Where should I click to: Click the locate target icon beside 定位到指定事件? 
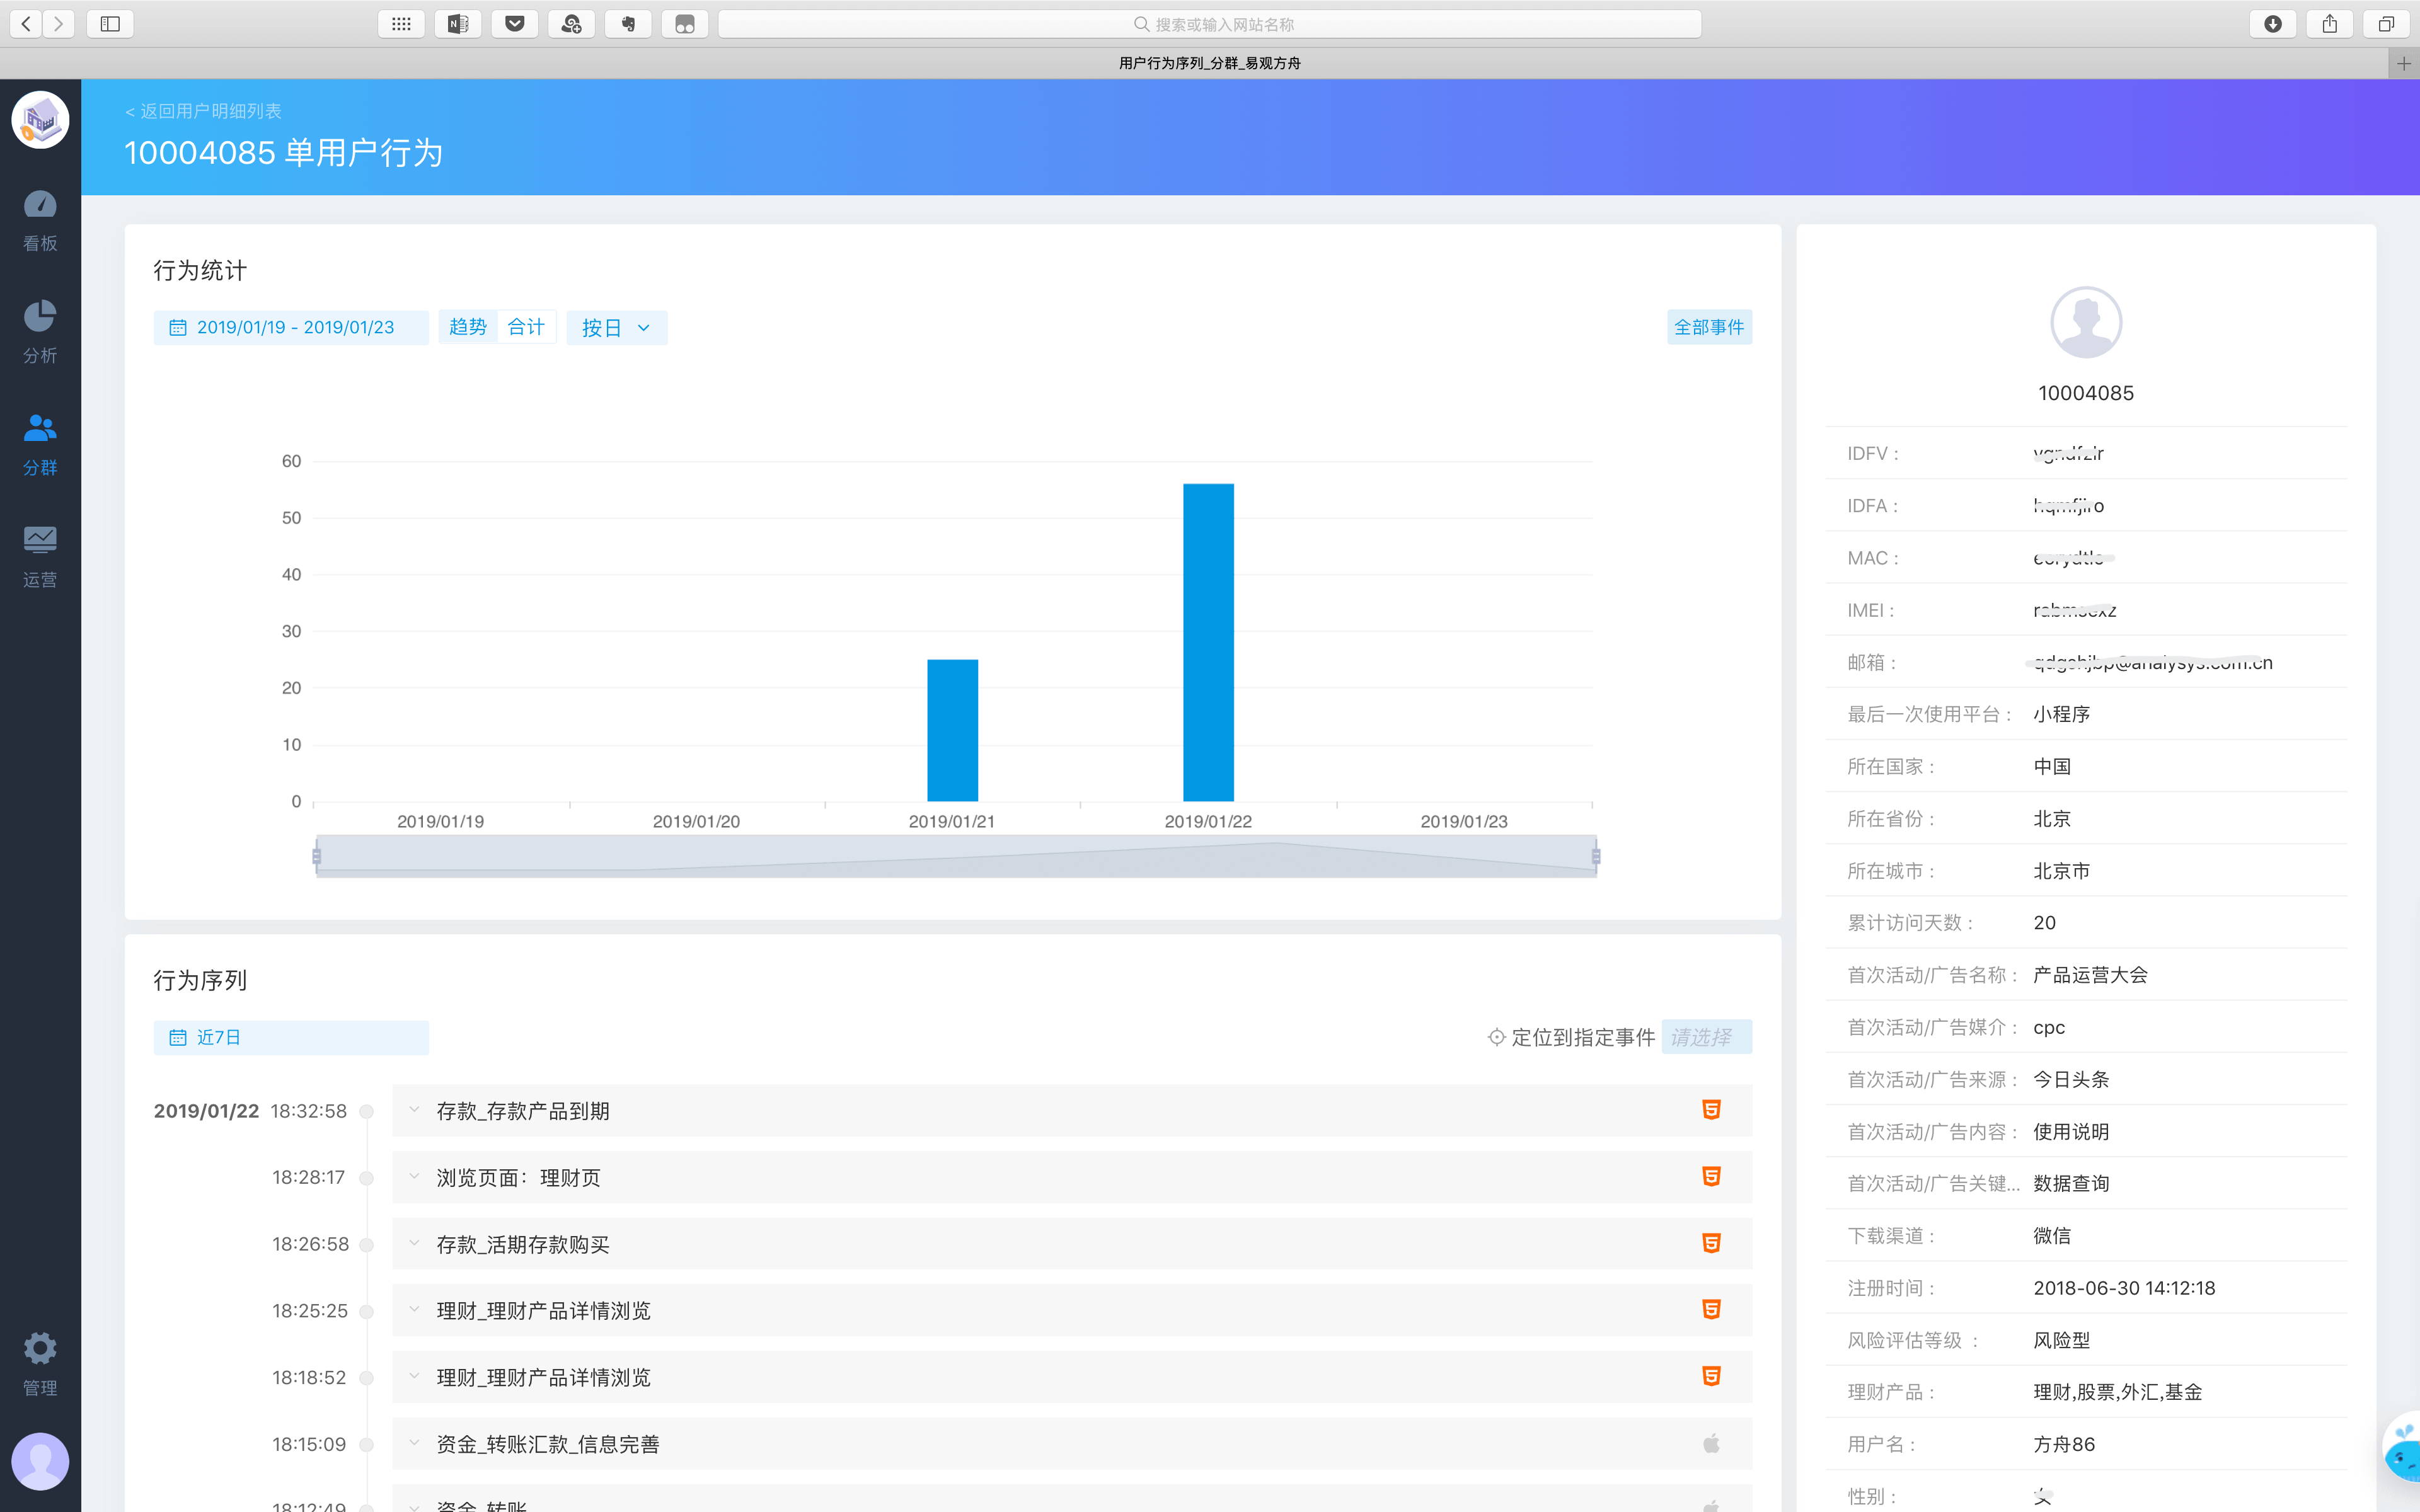click(1496, 1037)
